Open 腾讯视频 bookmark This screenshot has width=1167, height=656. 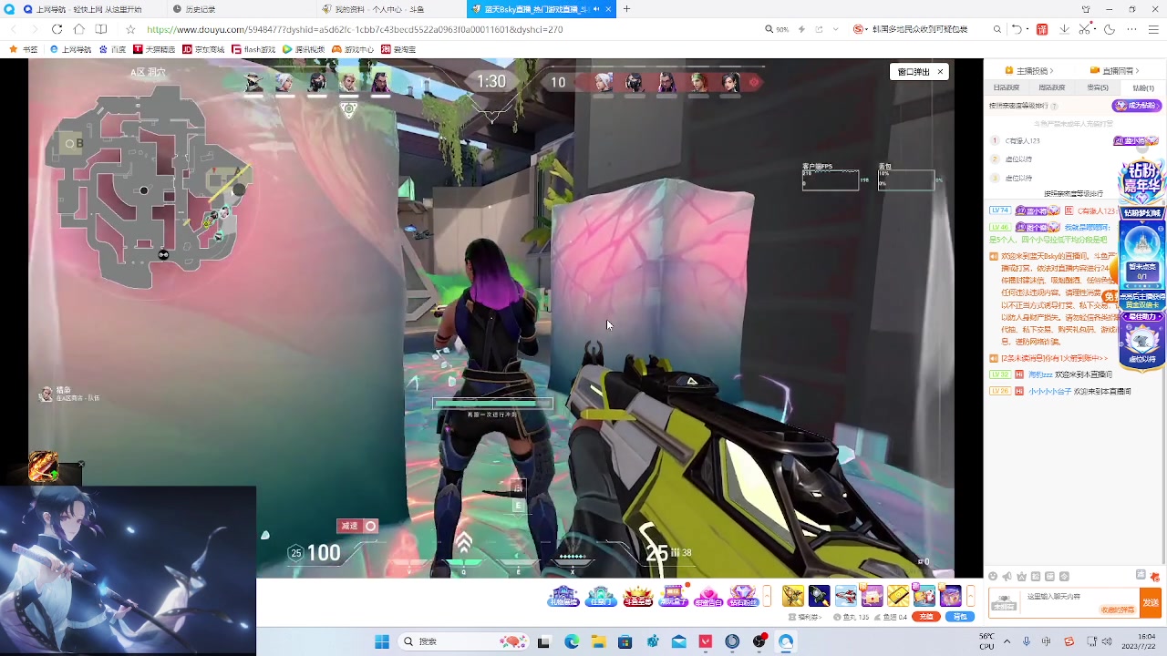tap(304, 49)
